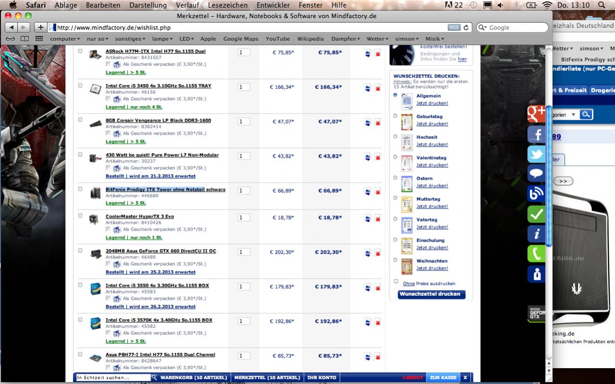Open the blog feed sidebar icon
Image resolution: width=615 pixels, height=384 pixels.
point(536,194)
